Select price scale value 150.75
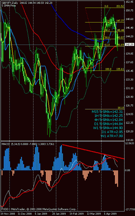This screenshot has width=135, height=216. [129, 10]
